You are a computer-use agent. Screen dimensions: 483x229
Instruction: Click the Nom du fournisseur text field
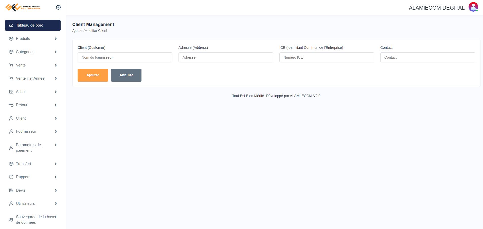pyautogui.click(x=125, y=57)
